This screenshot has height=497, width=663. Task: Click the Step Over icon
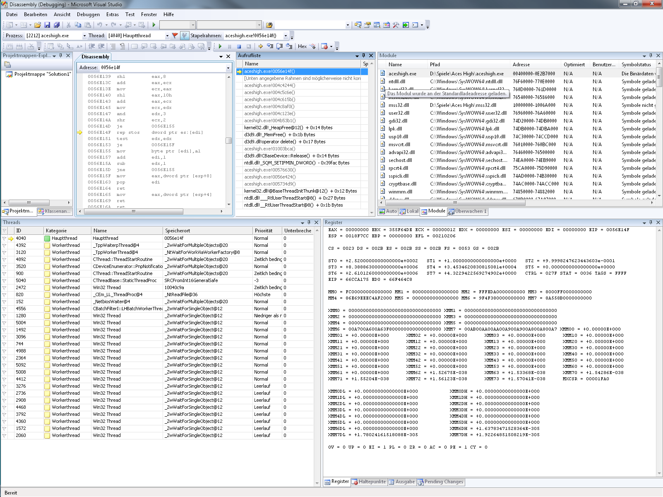280,46
